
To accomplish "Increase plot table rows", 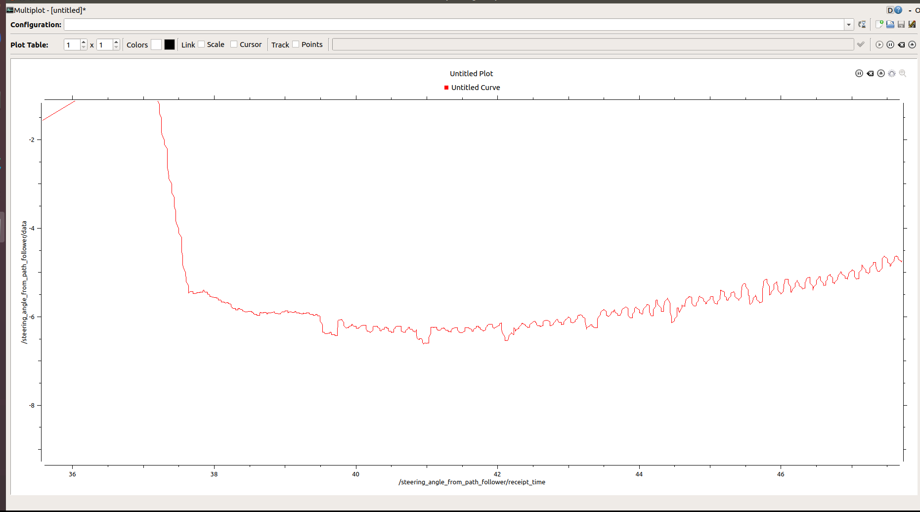I will tap(84, 42).
